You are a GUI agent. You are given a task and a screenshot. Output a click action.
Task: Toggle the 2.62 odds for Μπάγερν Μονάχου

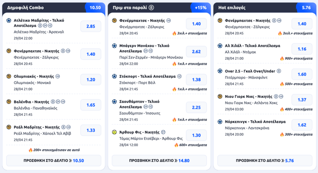tap(196, 51)
